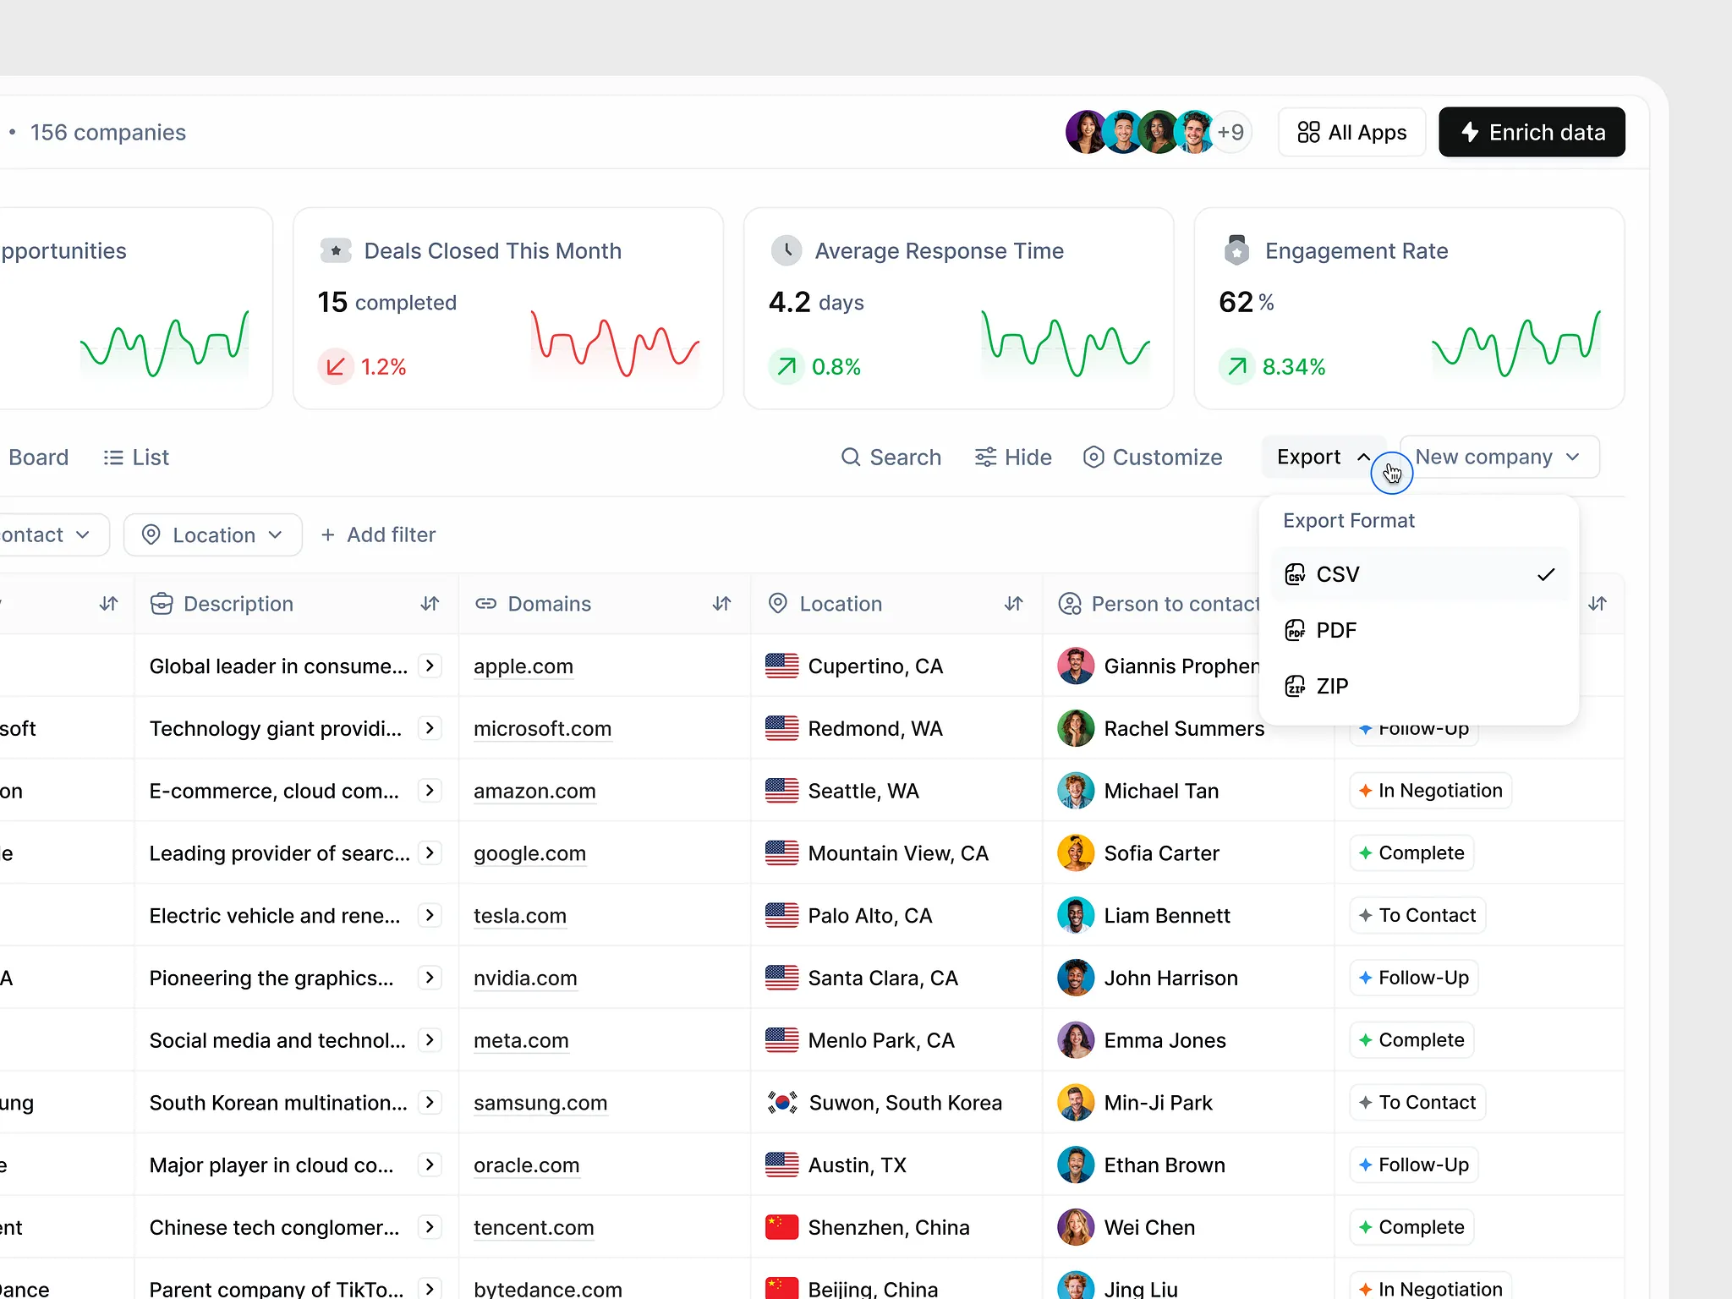
Task: Open the Location filter dropdown
Action: tap(213, 535)
